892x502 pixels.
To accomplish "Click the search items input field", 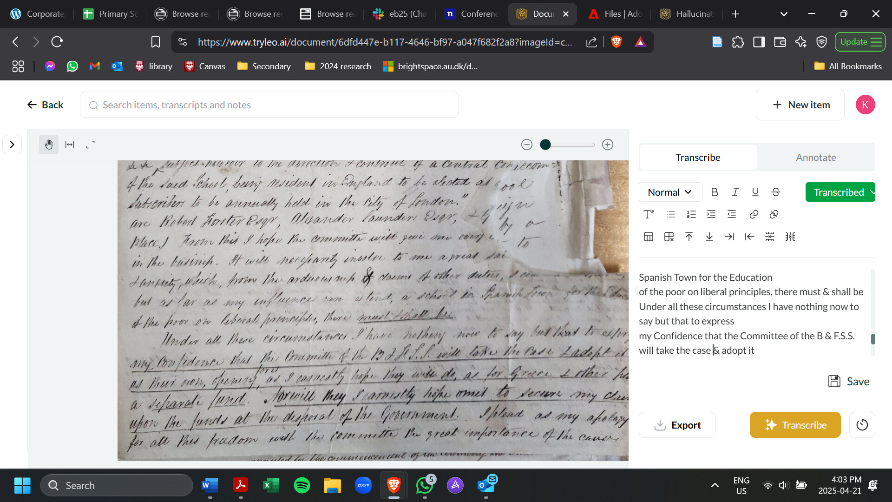I will (269, 105).
